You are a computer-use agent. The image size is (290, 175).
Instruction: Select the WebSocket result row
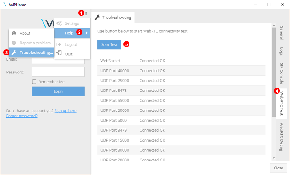[181, 61]
